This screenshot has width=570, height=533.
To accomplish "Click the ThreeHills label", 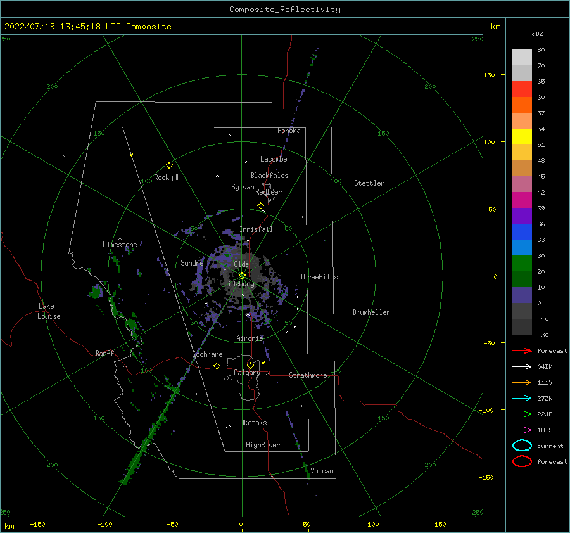I will (x=319, y=277).
